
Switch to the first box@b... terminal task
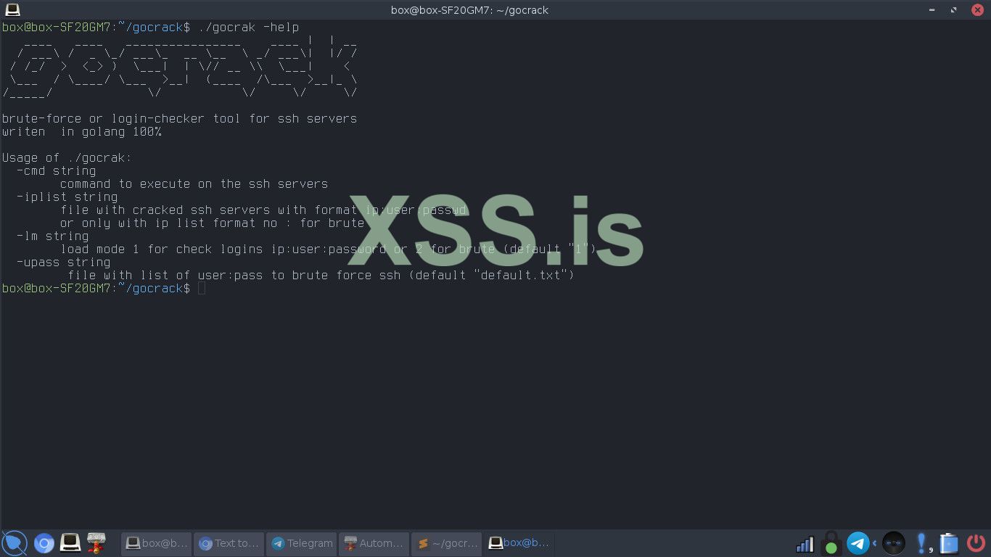tap(156, 543)
